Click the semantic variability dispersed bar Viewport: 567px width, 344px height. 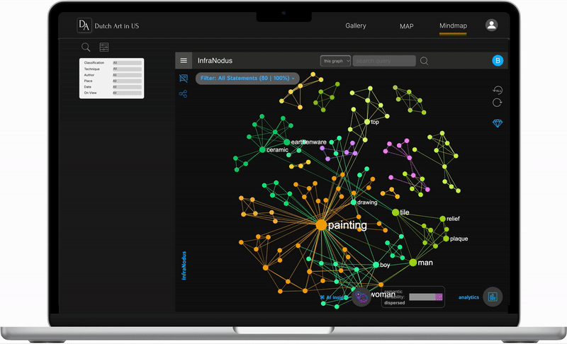426,297
